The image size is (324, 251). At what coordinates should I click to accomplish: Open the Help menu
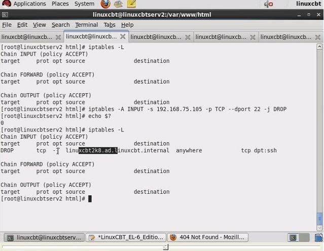(127, 25)
